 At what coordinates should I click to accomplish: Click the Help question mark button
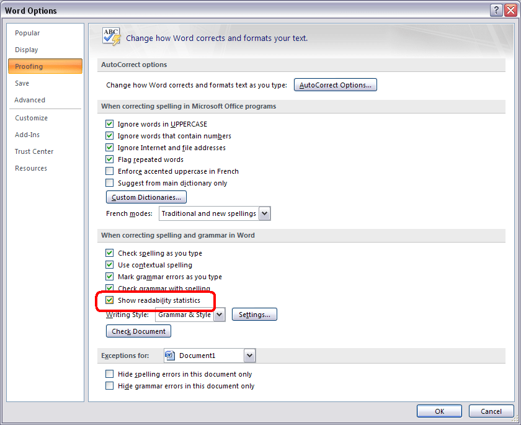click(496, 11)
